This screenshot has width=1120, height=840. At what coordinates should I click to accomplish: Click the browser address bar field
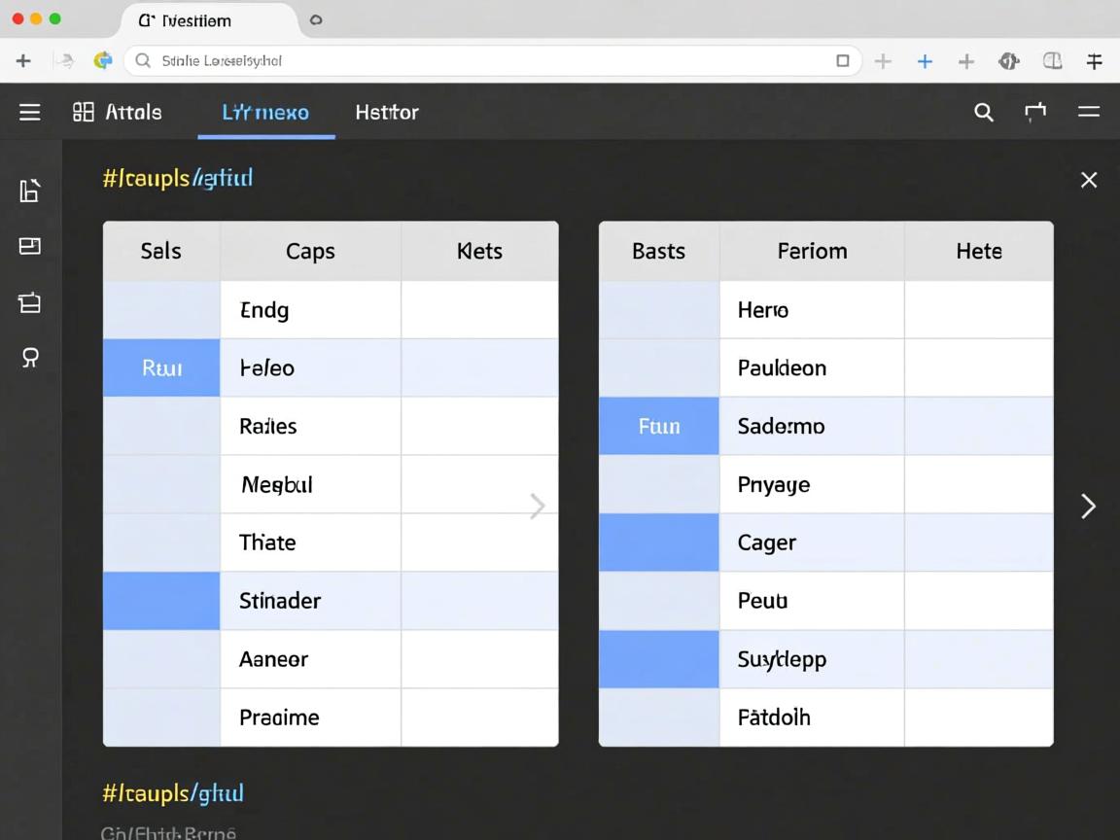[x=486, y=61]
